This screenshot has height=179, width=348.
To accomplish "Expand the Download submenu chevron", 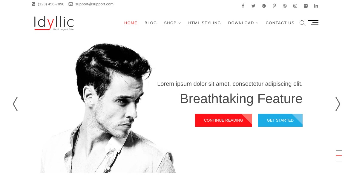I will click(x=257, y=23).
